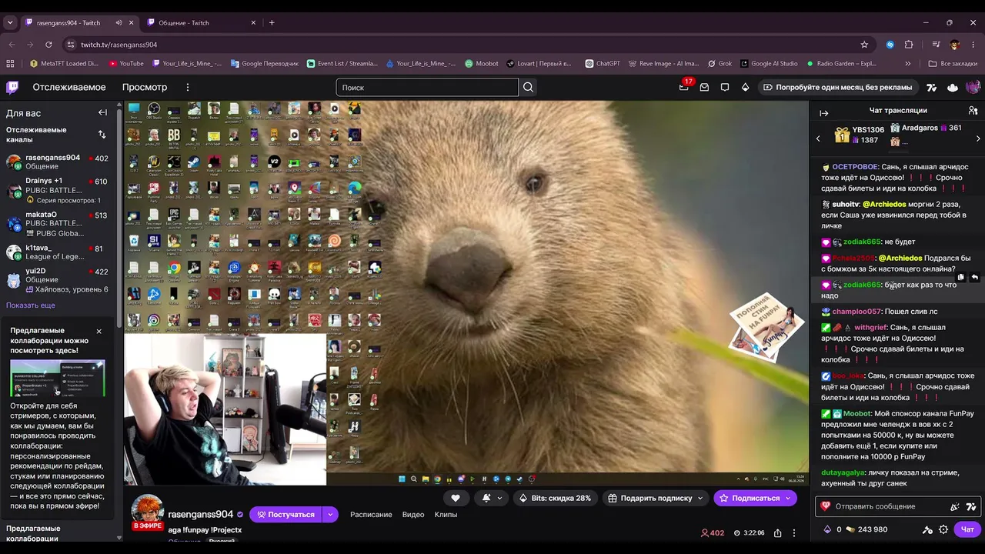The height and width of the screenshot is (554, 985).
Task: Click the suggested collaborations preview thumbnail
Action: [58, 379]
